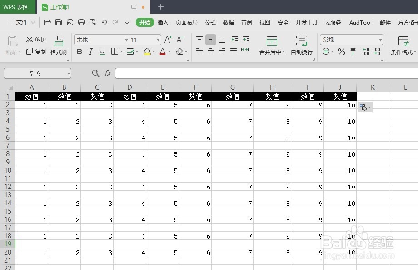This screenshot has width=418, height=270.
Task: Undo the last action
Action: coord(104,22)
